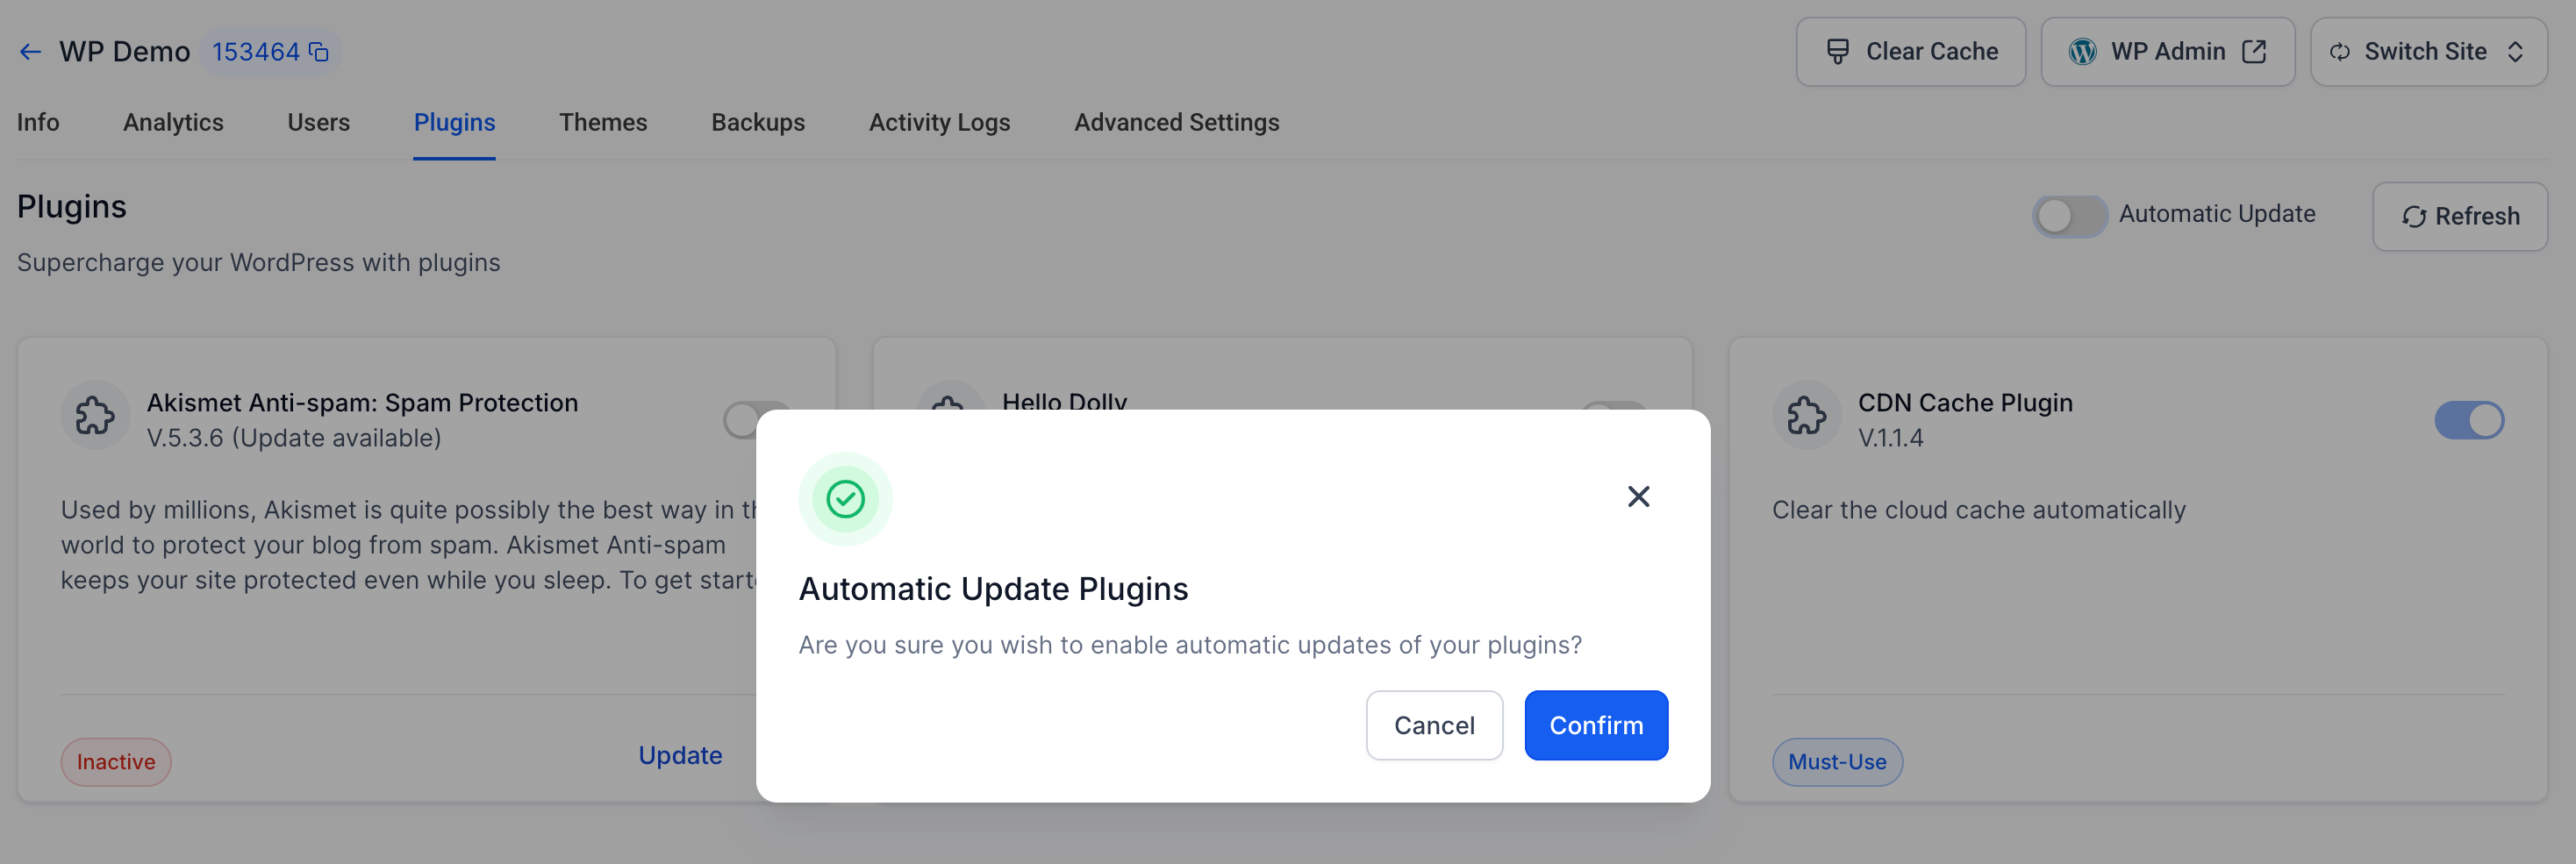
Task: Confirm enabling automatic plugin updates
Action: pos(1596,725)
